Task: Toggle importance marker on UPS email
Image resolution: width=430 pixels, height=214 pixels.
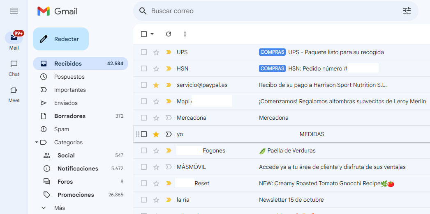Action: (x=169, y=52)
